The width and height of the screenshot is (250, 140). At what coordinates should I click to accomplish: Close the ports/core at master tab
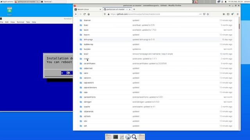(x=130, y=9)
